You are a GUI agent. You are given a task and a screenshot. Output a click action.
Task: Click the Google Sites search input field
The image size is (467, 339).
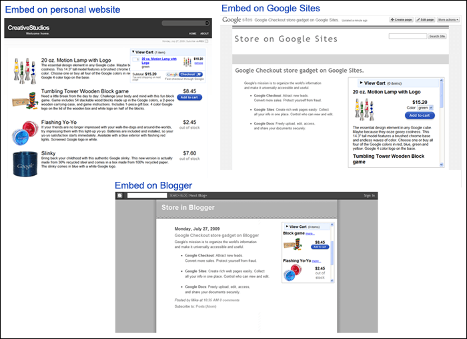[x=408, y=36]
